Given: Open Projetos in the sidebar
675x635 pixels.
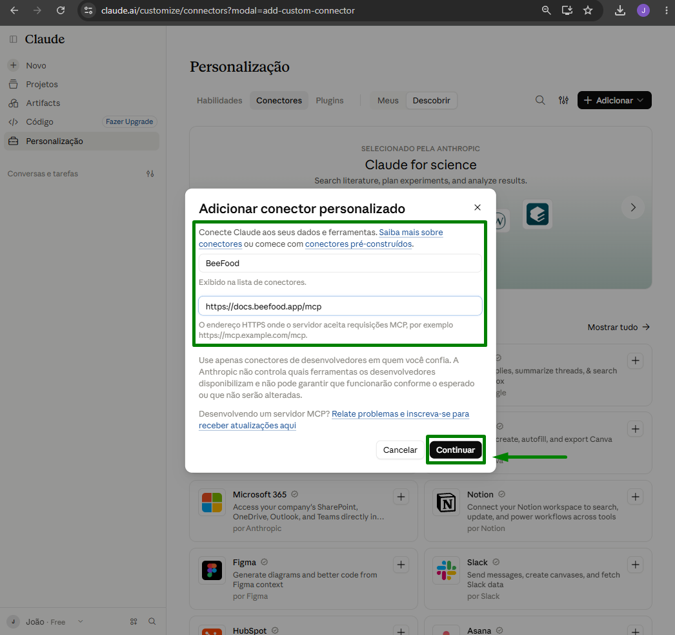Looking at the screenshot, I should 81,85.
